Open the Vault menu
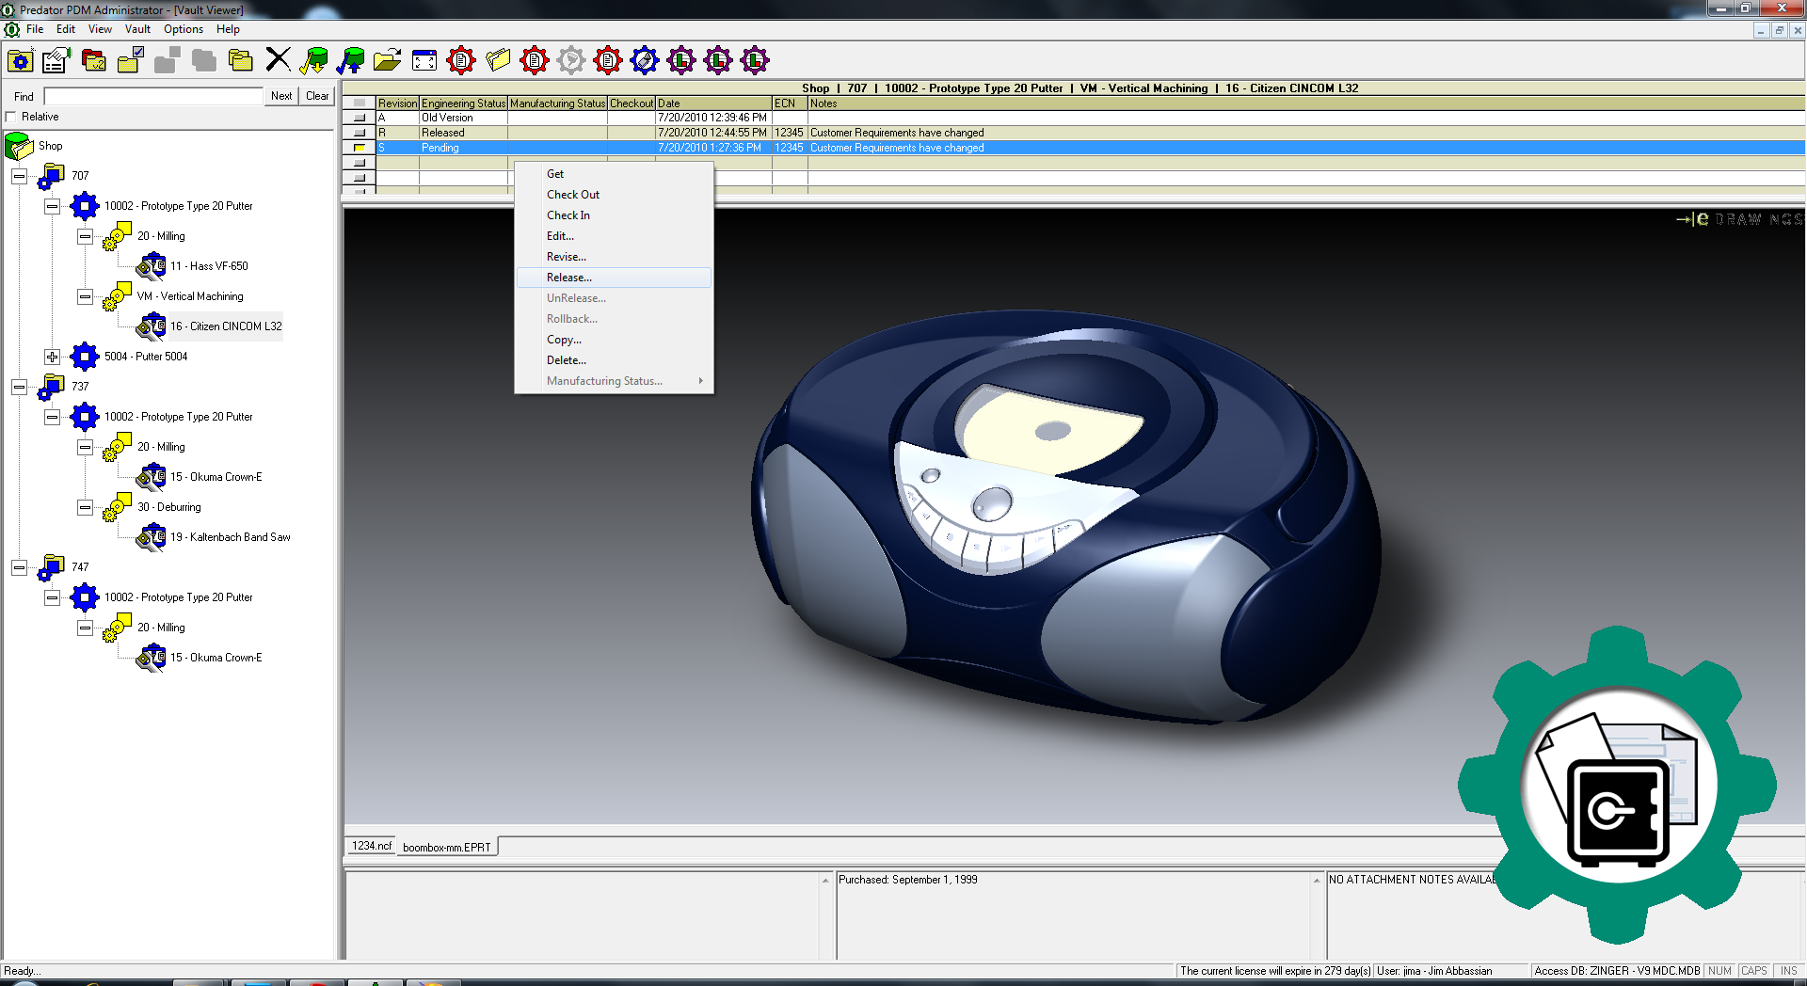Viewport: 1807px width, 986px height. (137, 29)
